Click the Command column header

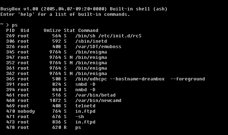pyautogui.click(x=88, y=31)
